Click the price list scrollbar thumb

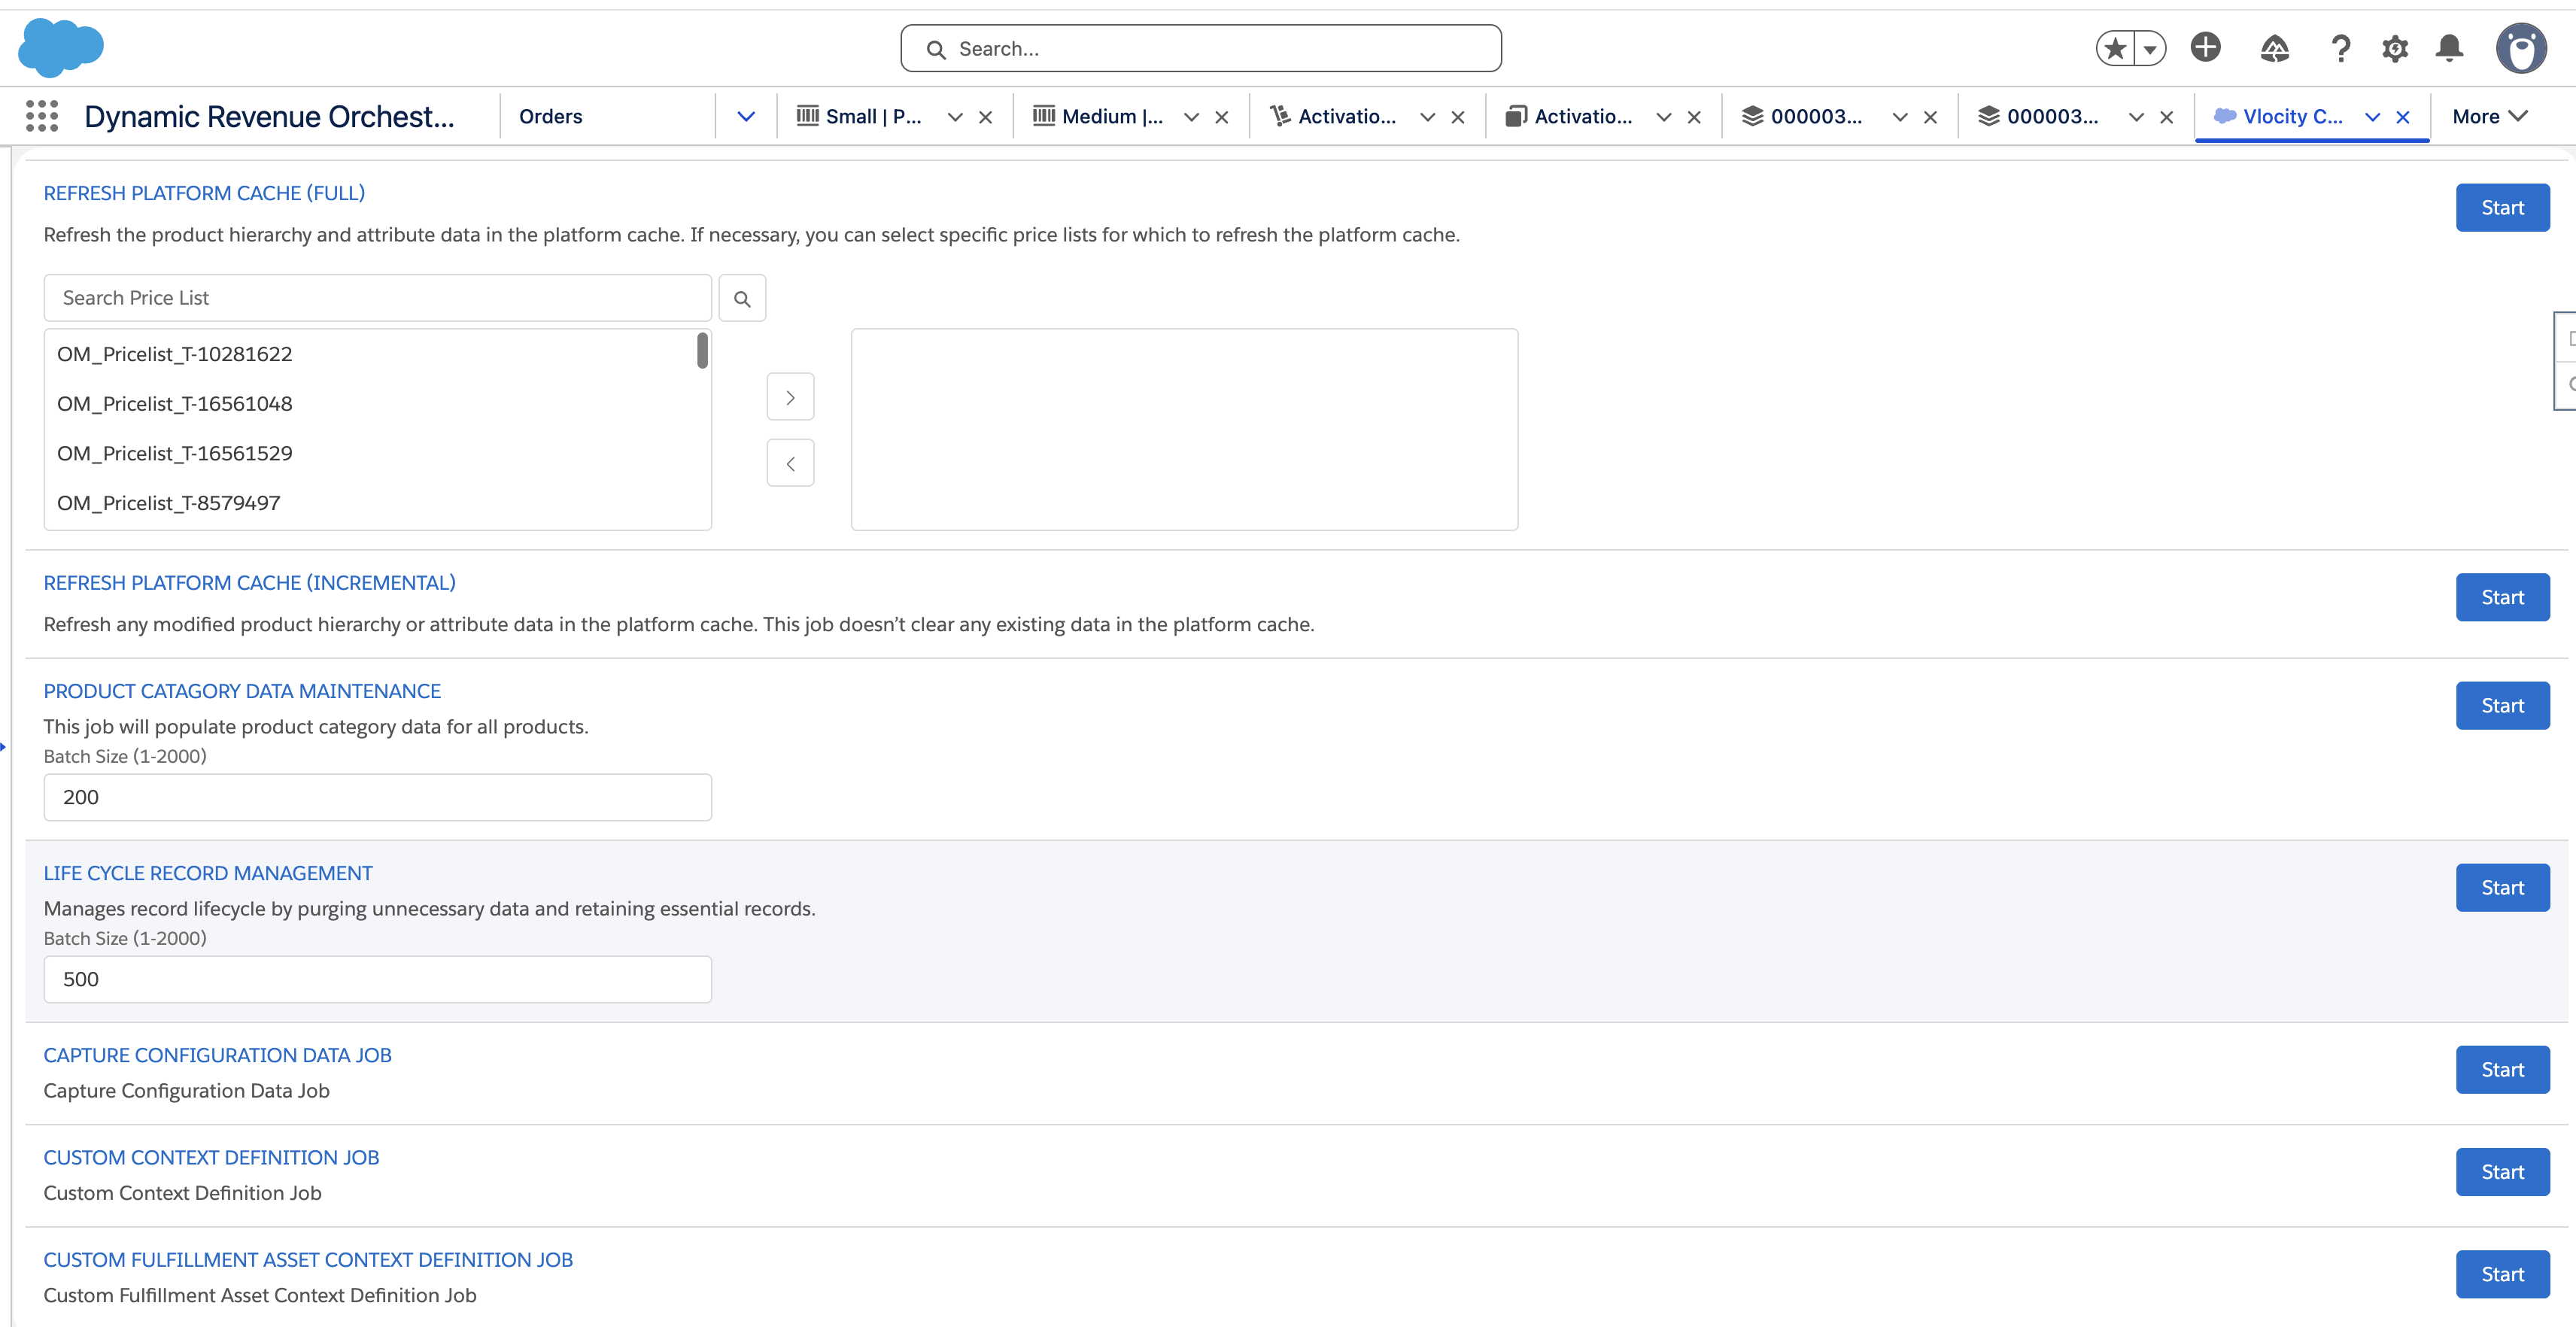tap(702, 350)
